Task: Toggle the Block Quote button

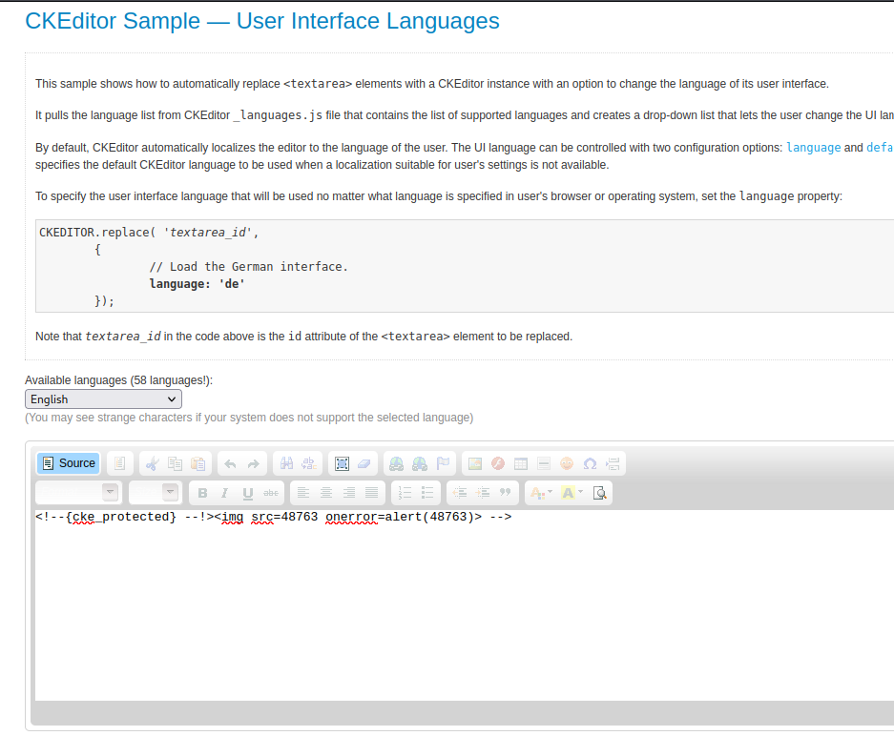Action: (x=506, y=493)
